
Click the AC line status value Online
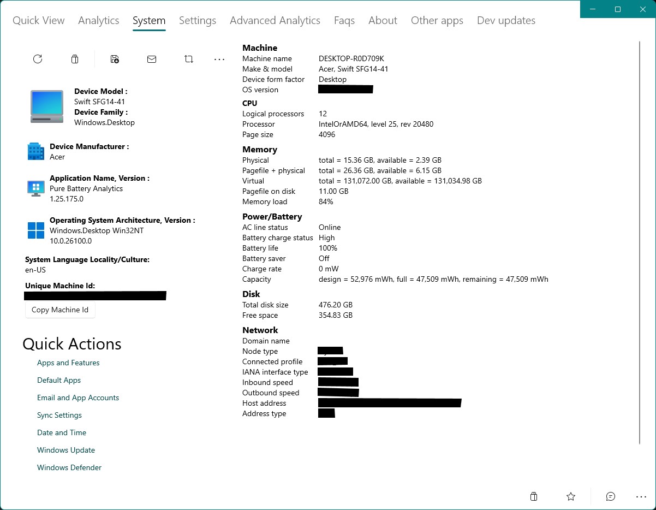tap(330, 227)
